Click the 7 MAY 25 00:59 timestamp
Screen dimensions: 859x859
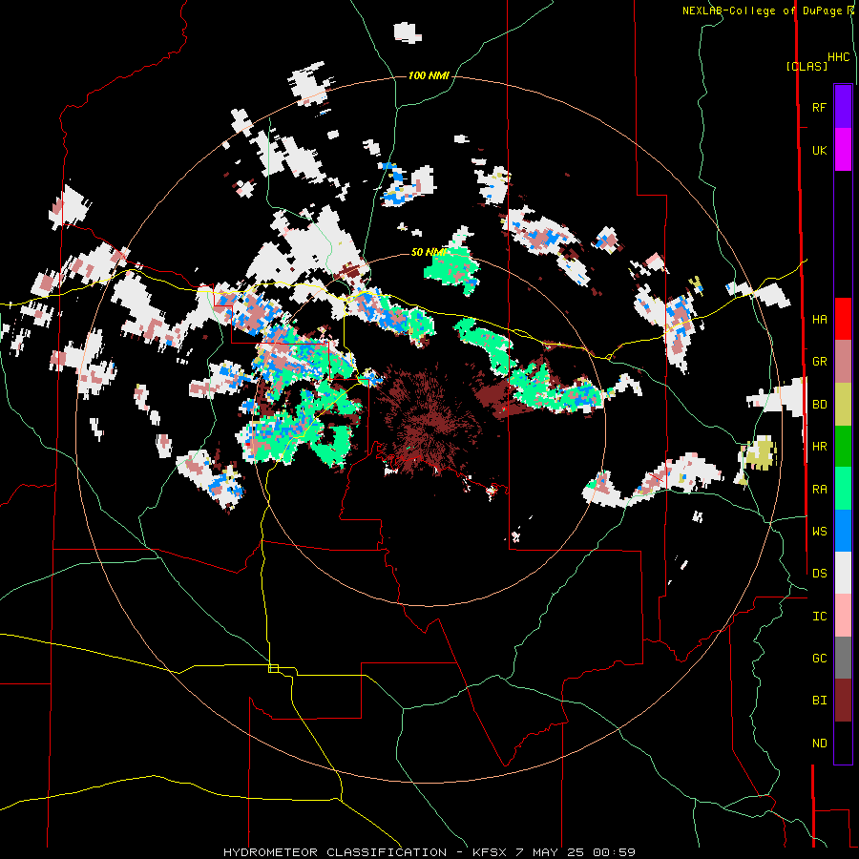(575, 852)
